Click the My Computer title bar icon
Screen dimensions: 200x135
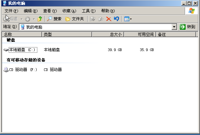pos(5,3)
